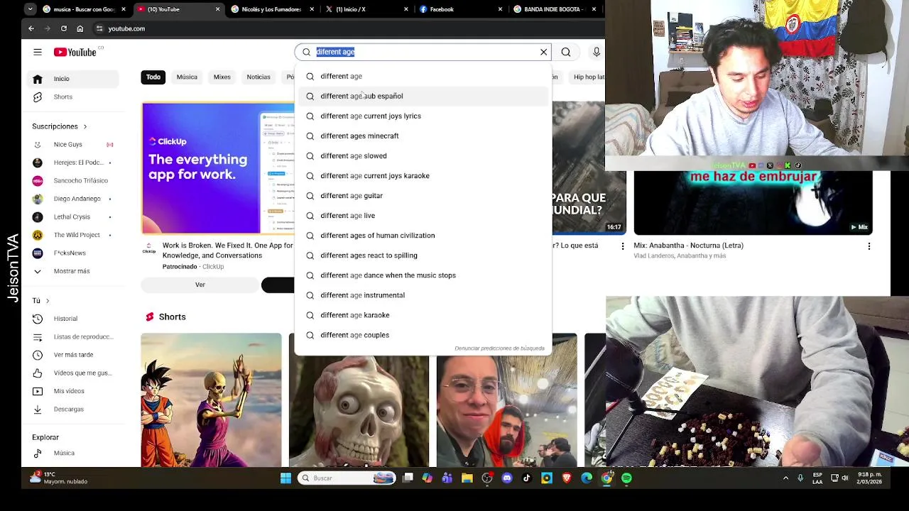Switch to the Nicolás y Los Fumadores tab
The height and width of the screenshot is (511, 909).
click(271, 9)
